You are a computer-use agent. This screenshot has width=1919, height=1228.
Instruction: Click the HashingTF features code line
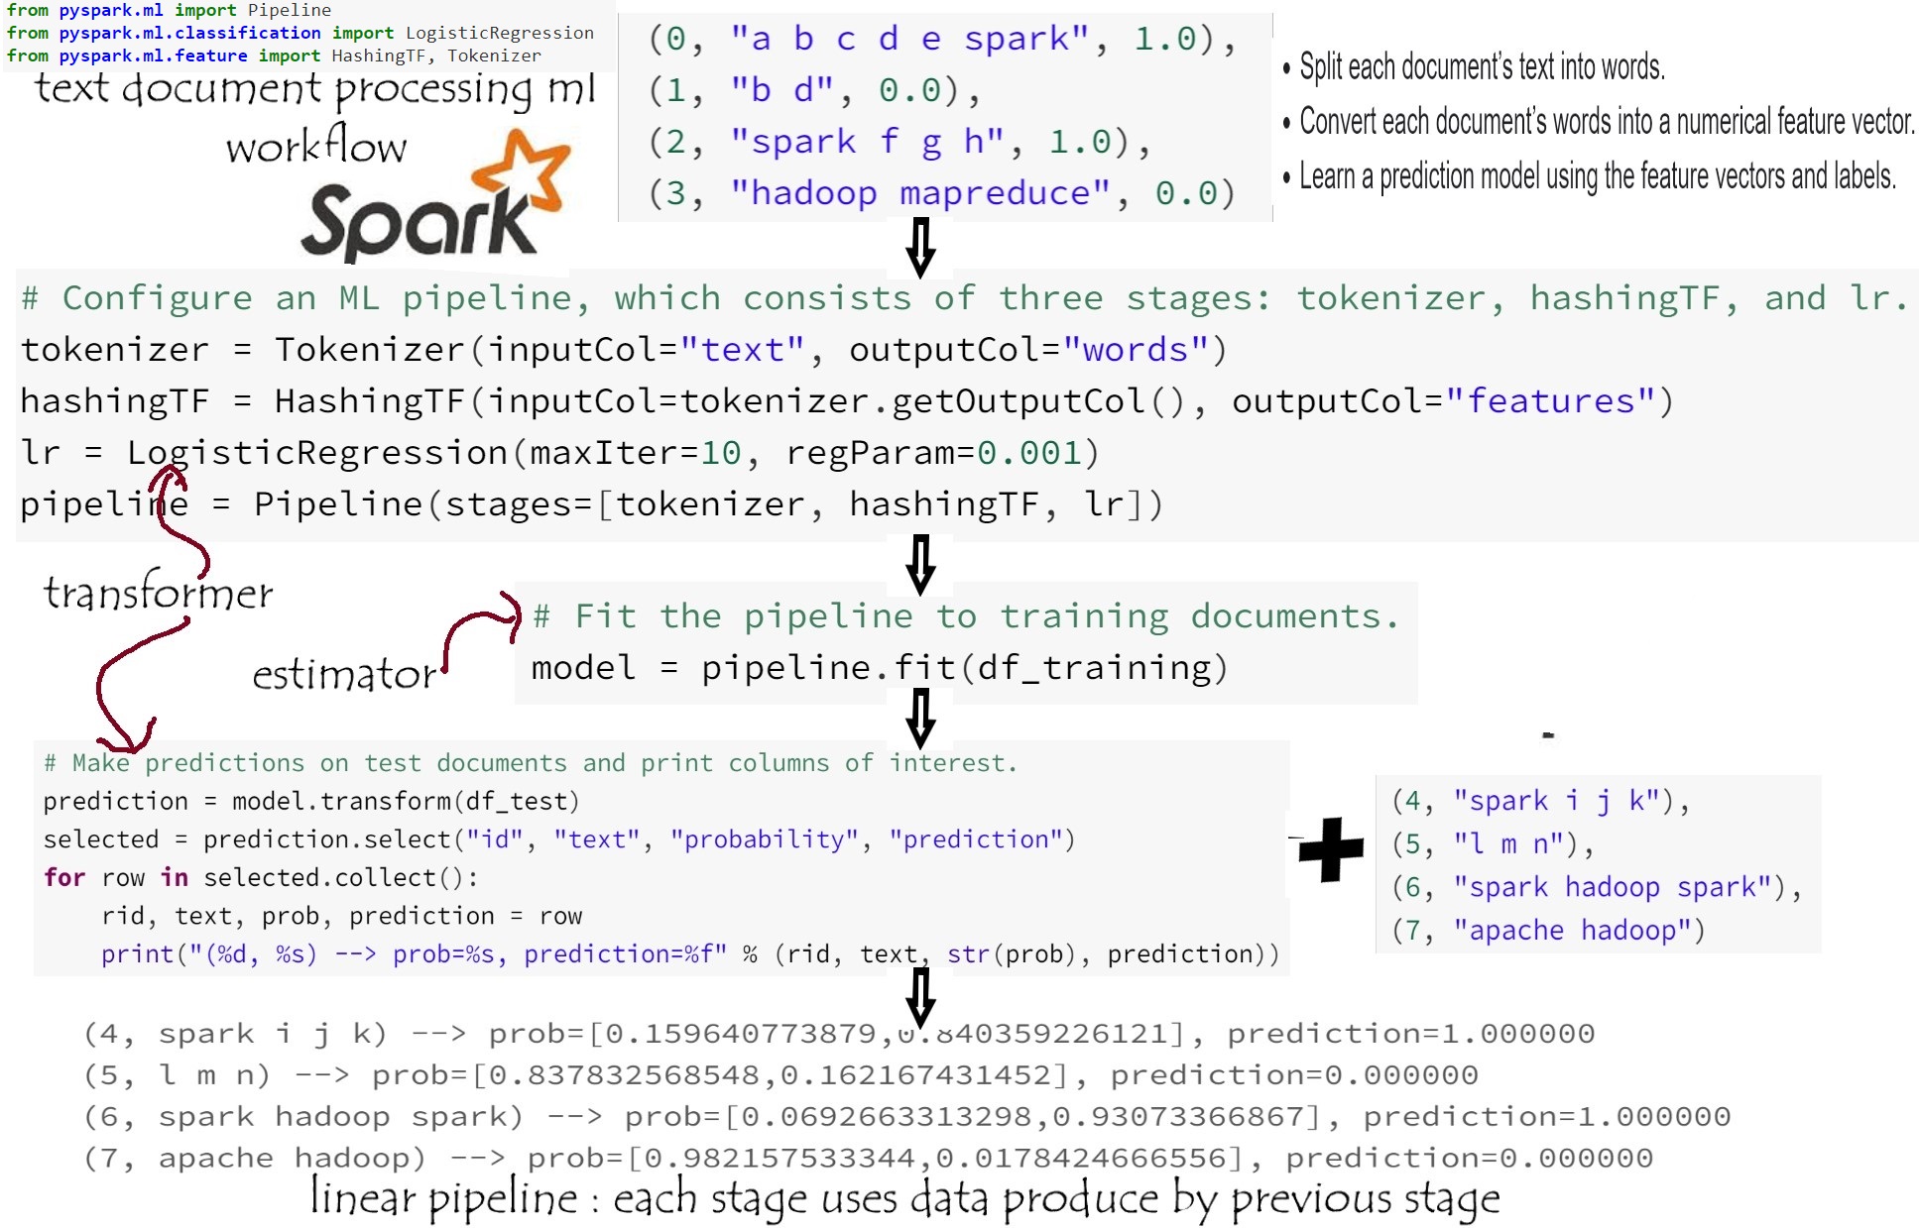(x=845, y=401)
